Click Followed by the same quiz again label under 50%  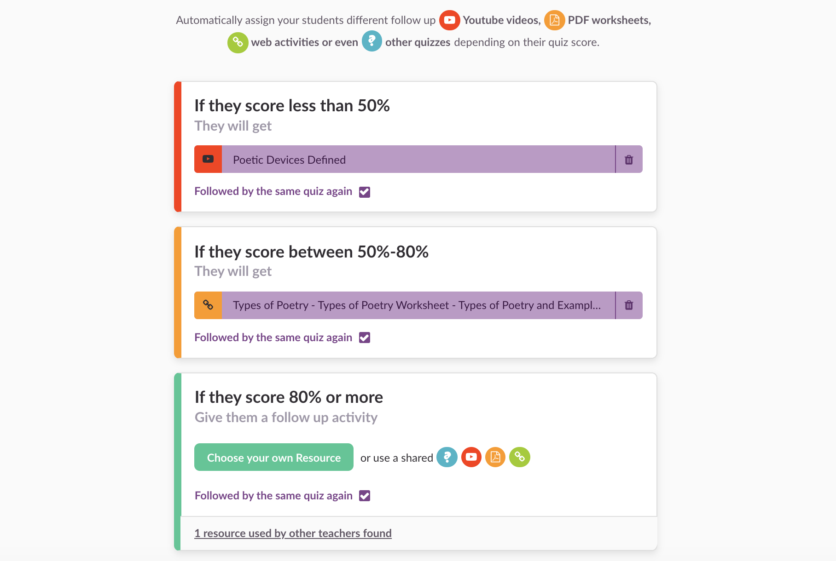[x=273, y=191]
